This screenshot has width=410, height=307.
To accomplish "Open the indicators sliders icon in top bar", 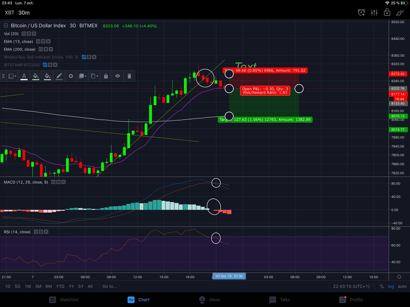I will 374,13.
